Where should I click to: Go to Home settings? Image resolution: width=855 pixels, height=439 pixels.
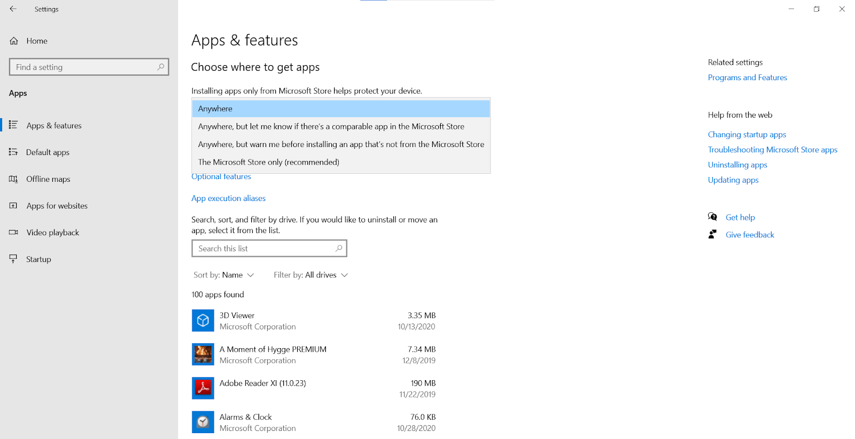pyautogui.click(x=89, y=41)
